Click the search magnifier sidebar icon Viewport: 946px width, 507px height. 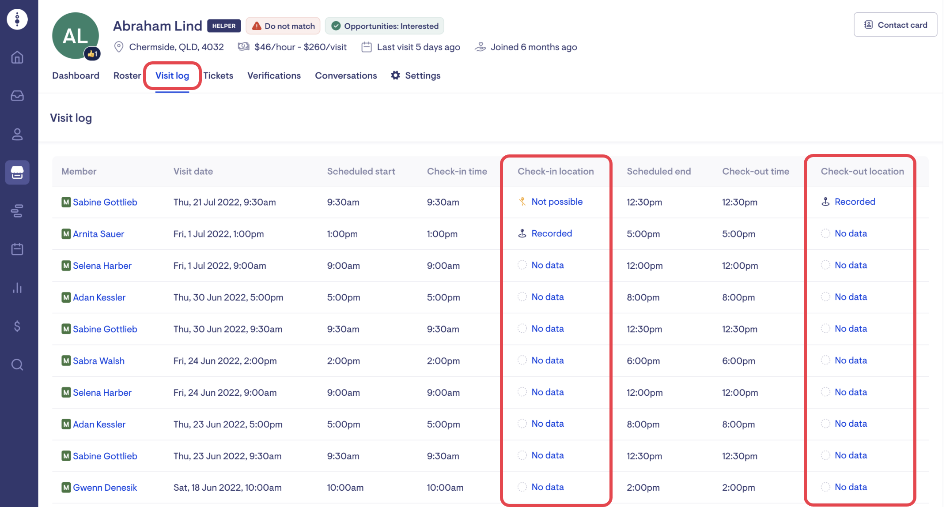click(x=17, y=364)
